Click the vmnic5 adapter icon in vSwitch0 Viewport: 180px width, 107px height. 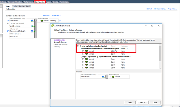[42, 21]
